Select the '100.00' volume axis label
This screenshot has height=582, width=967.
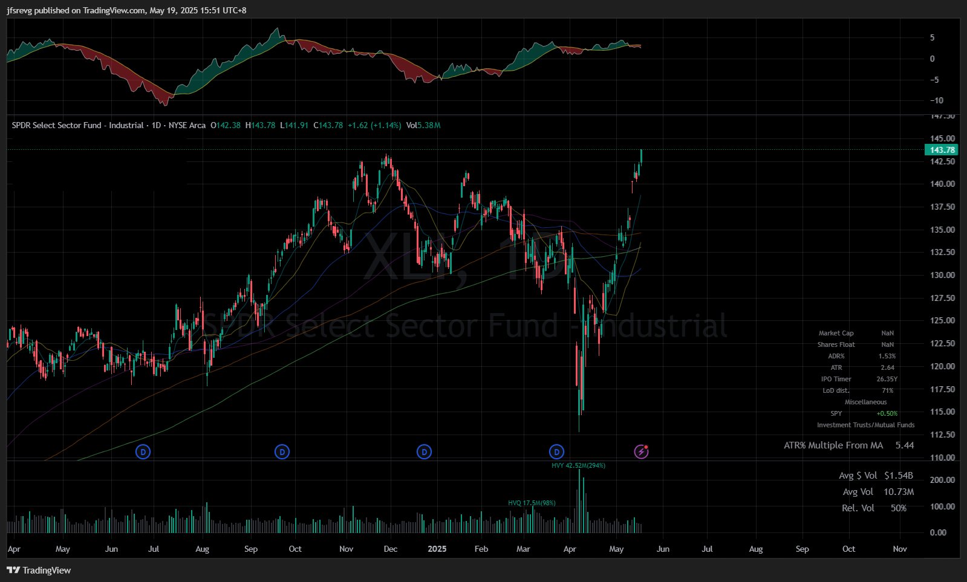click(943, 506)
